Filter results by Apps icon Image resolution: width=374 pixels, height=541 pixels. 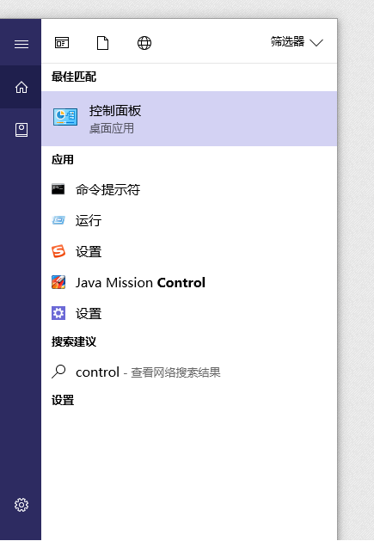pyautogui.click(x=62, y=43)
